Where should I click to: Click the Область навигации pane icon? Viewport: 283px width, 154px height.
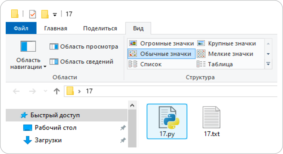(28, 46)
